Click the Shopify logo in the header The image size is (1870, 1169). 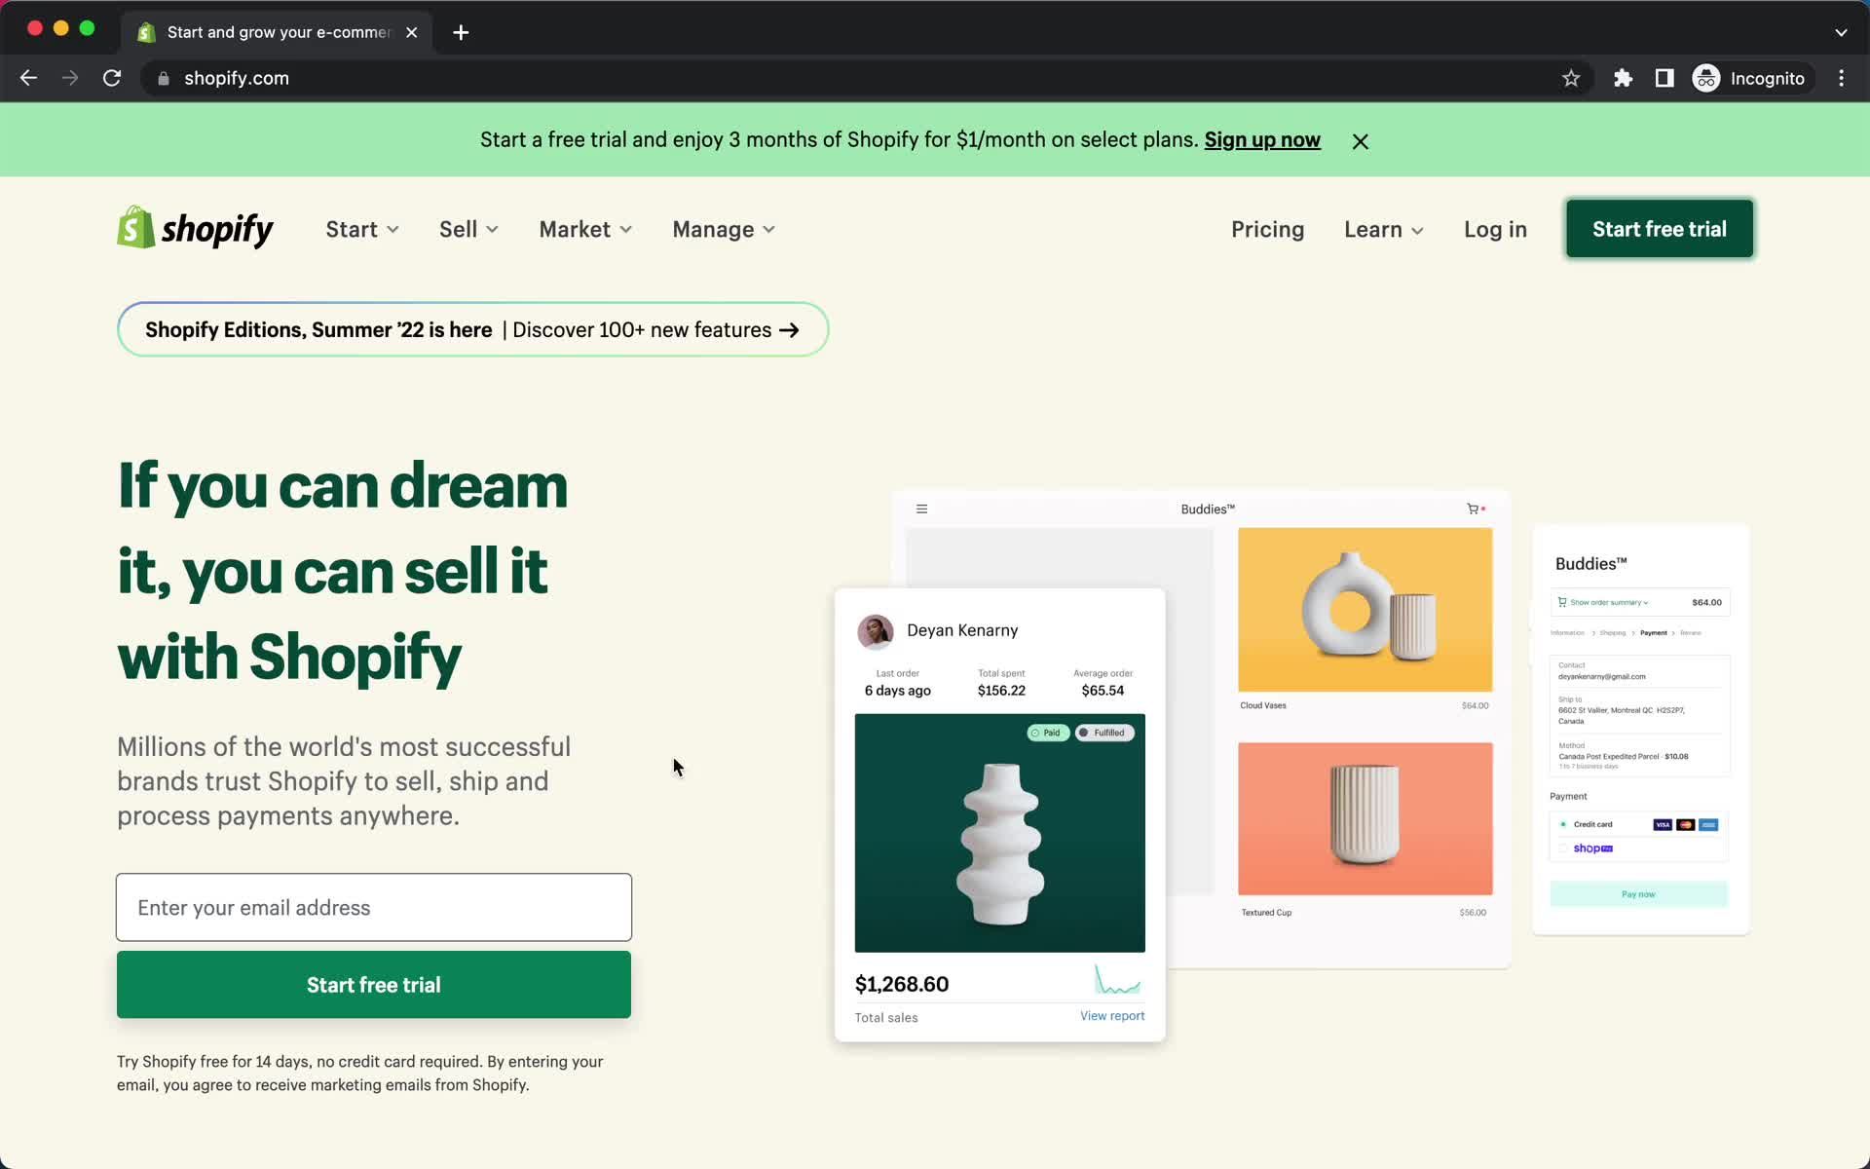click(x=195, y=228)
